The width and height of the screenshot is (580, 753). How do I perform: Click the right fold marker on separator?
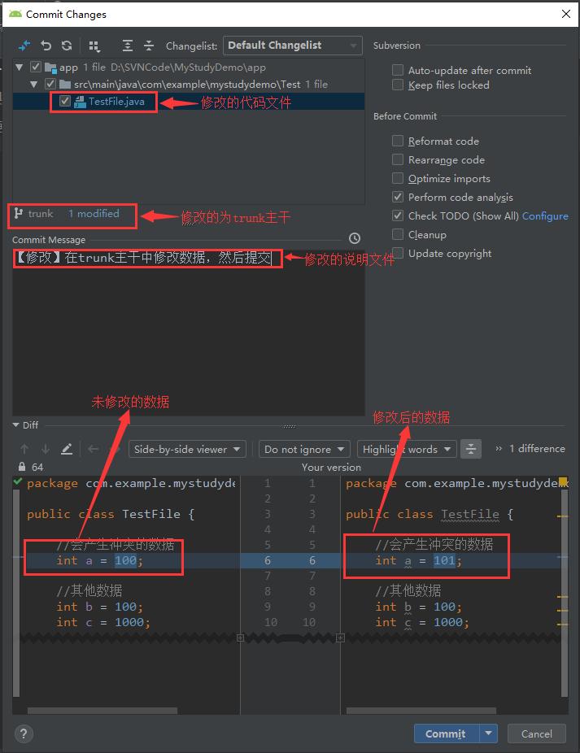[340, 638]
